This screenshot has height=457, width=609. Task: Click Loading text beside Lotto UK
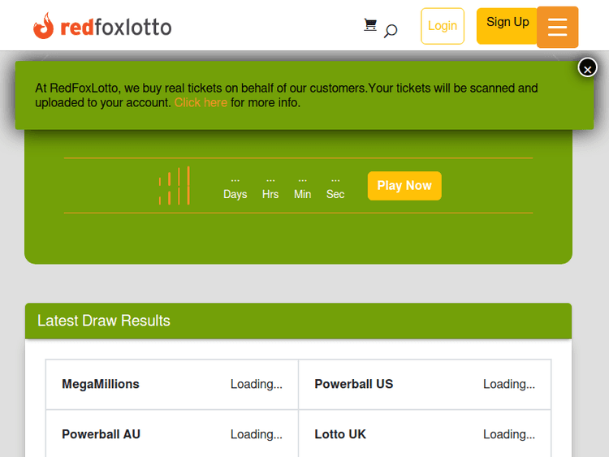pos(509,434)
